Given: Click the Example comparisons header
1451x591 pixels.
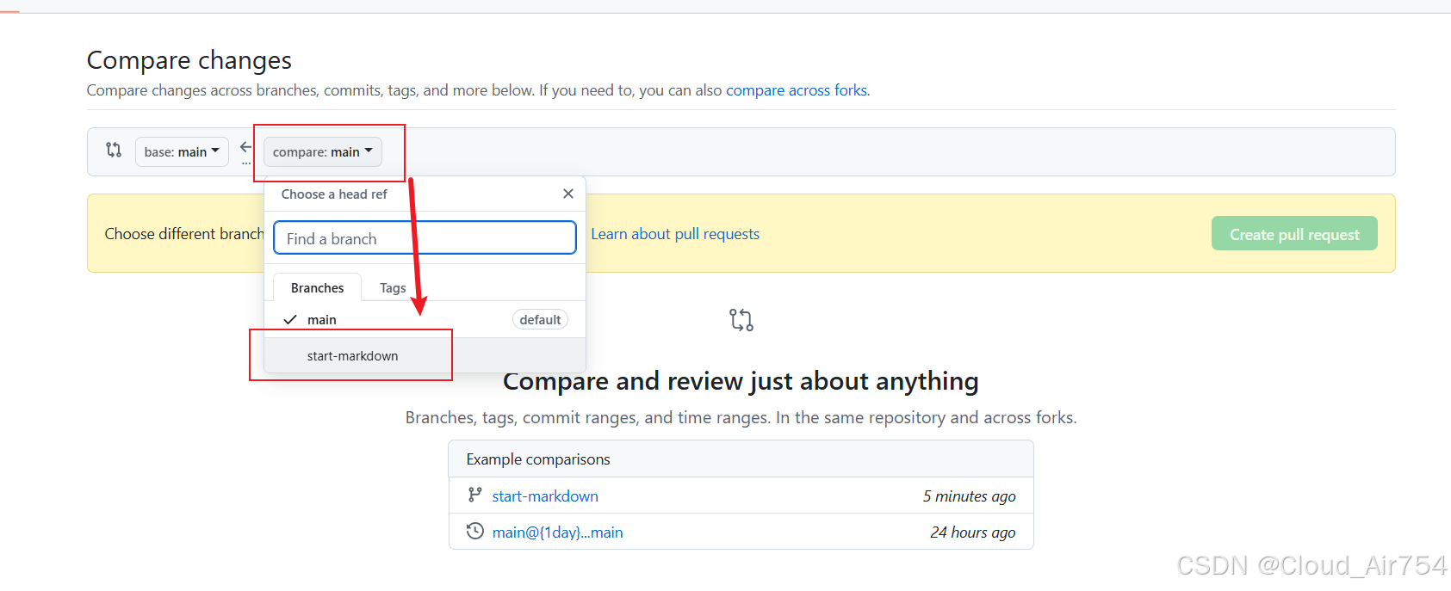Looking at the screenshot, I should pos(537,459).
